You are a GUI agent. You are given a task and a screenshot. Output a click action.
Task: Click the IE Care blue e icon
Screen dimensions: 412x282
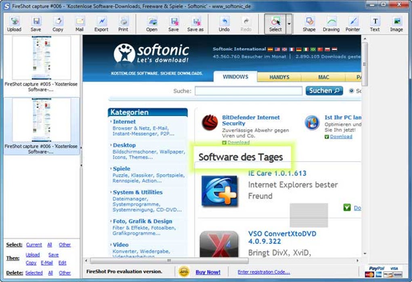pos(220,191)
